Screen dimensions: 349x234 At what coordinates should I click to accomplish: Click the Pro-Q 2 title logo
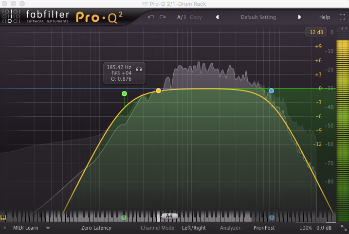pos(99,18)
